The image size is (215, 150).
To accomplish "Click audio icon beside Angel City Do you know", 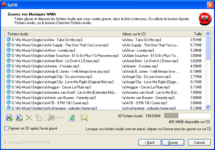I will coord(8,76).
